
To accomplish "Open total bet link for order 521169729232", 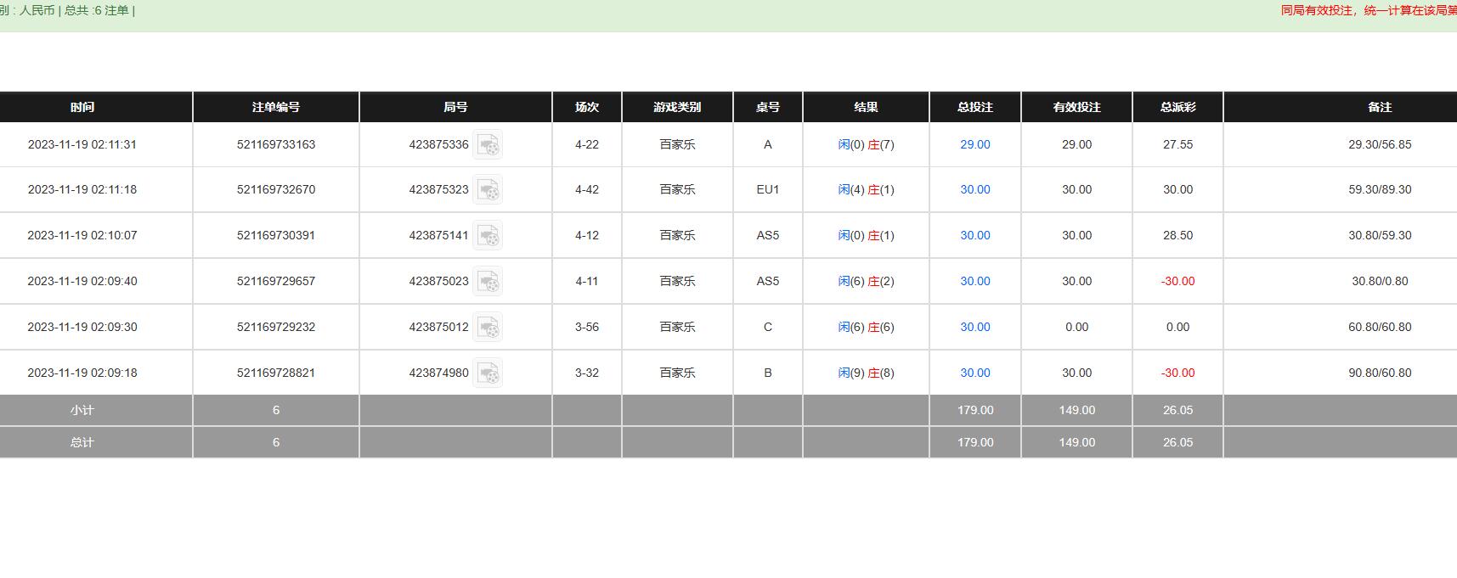I will (975, 327).
